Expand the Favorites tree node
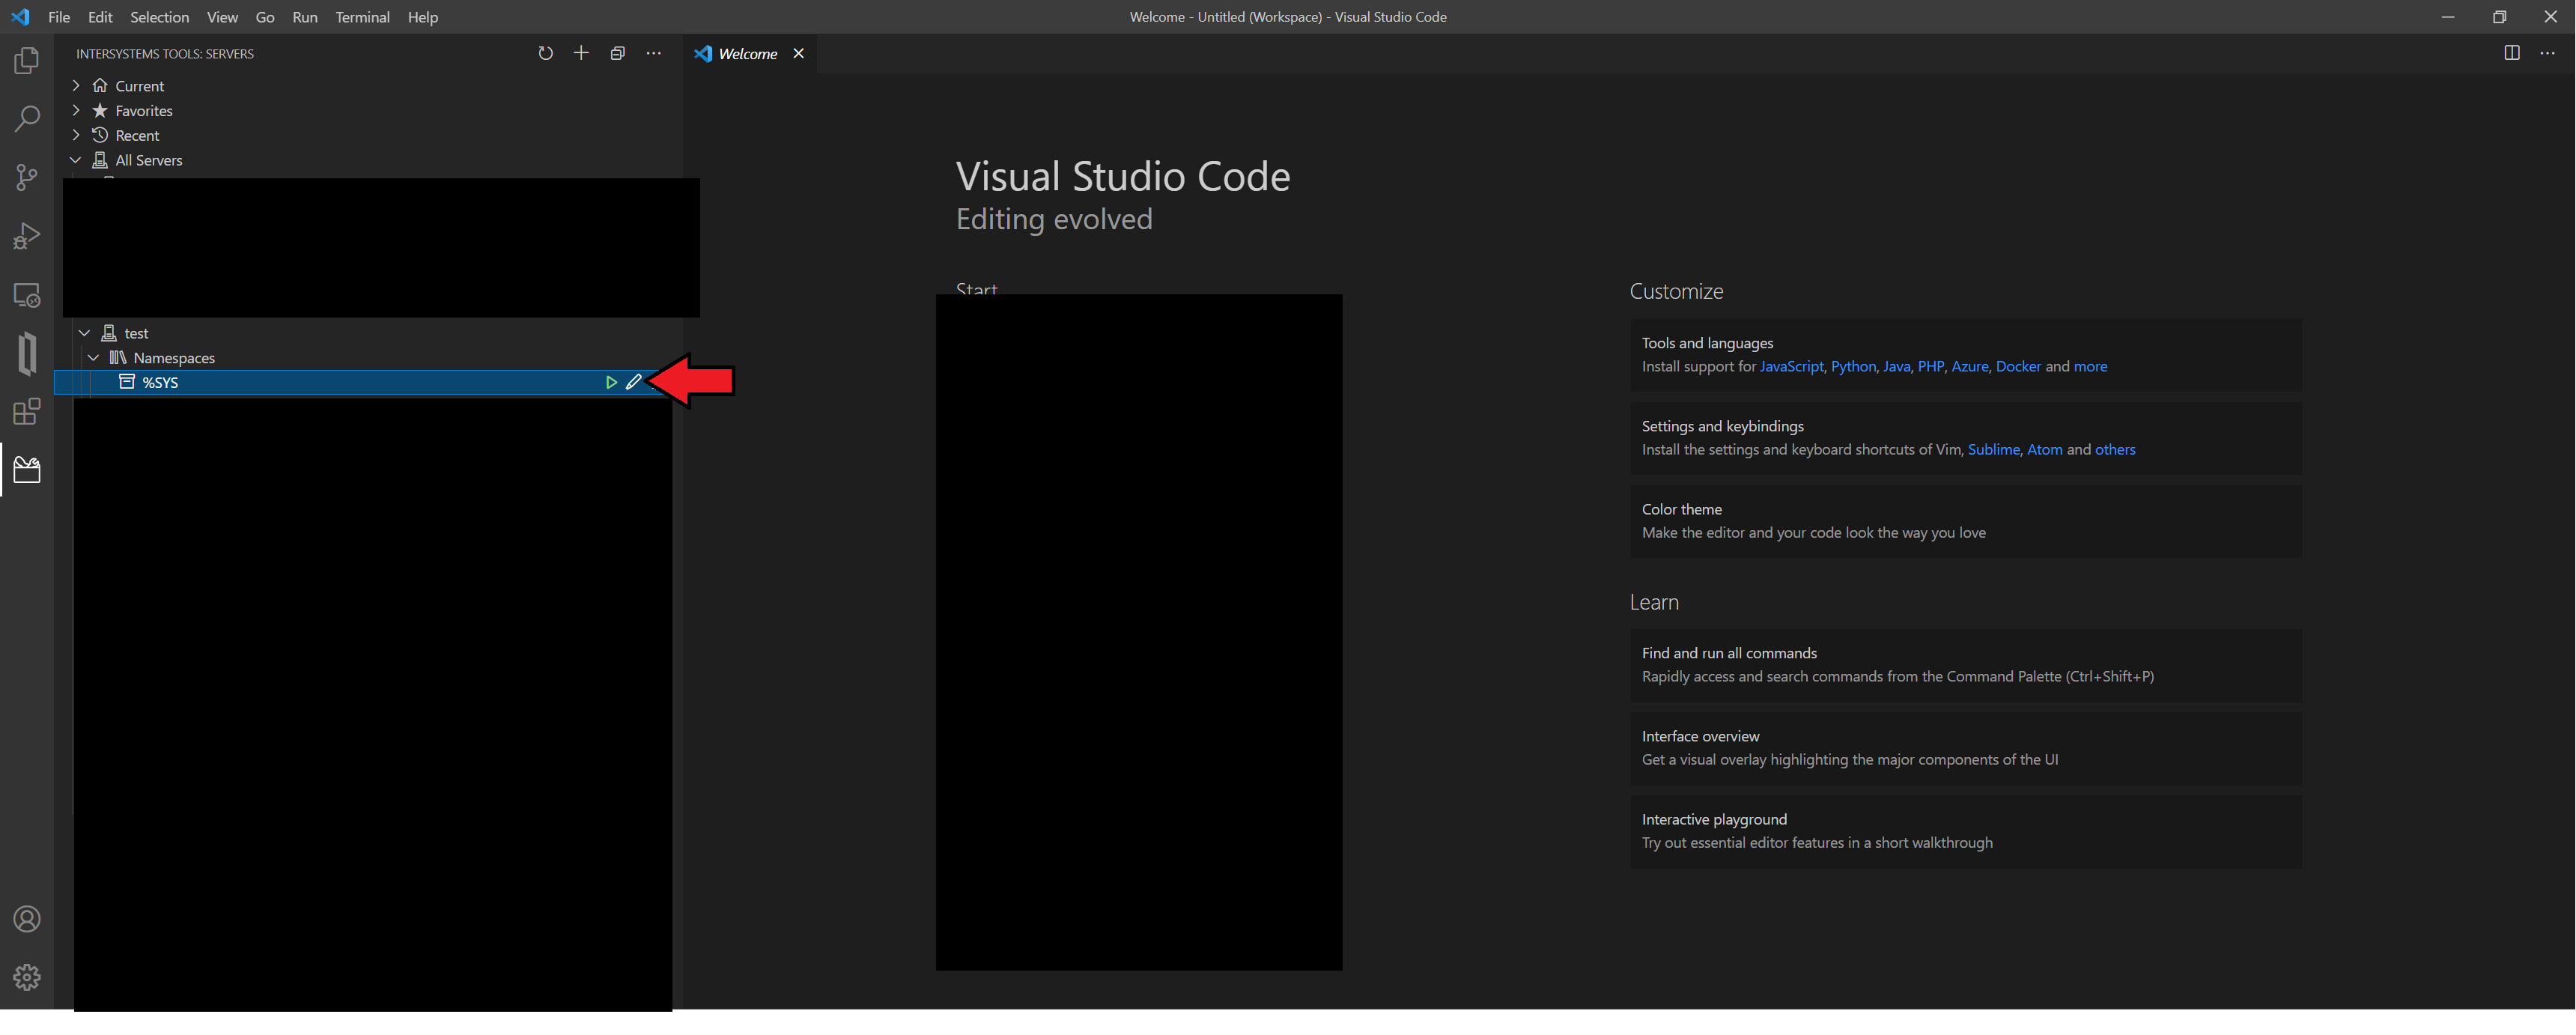 coord(76,111)
